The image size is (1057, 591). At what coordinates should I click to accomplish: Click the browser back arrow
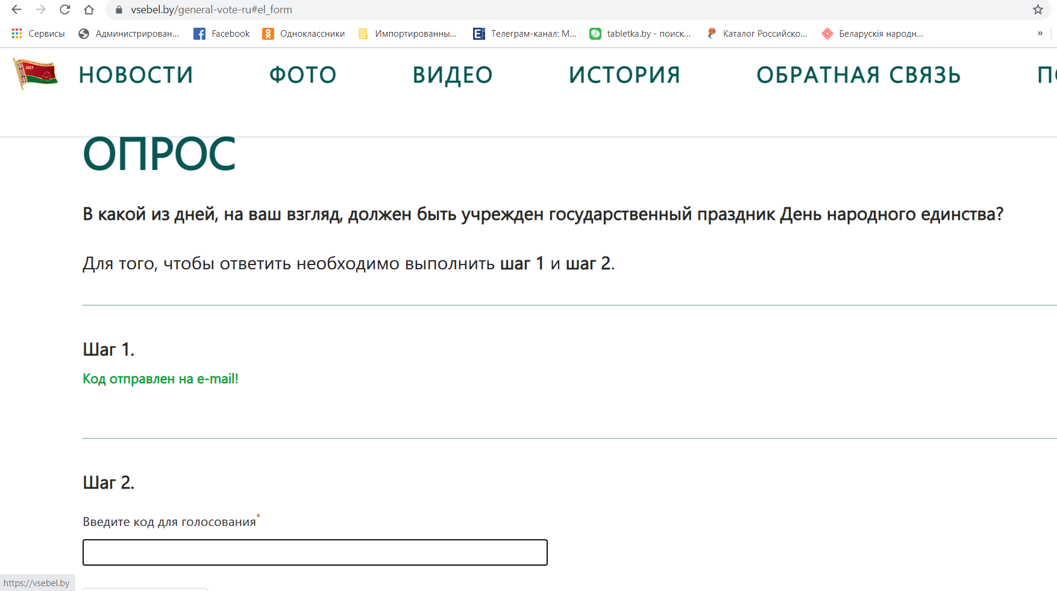coord(16,10)
